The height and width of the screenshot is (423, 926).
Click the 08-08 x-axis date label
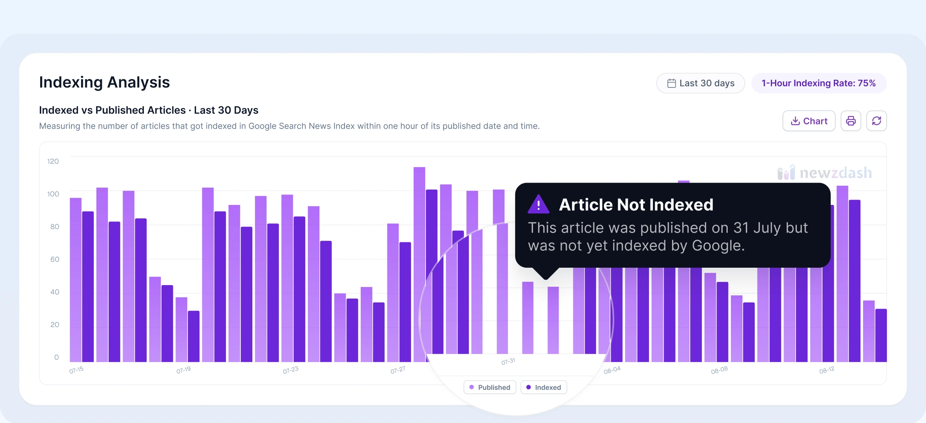click(x=720, y=370)
